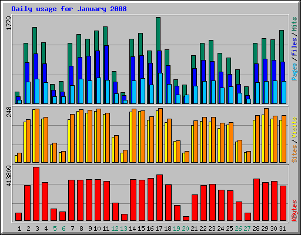Click the cyan "Pages" legend label
The width and height of the screenshot is (301, 235).
pyautogui.click(x=295, y=72)
